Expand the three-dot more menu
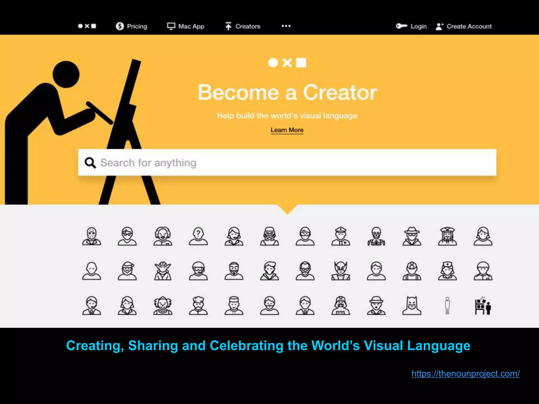This screenshot has width=539, height=404. (x=286, y=26)
